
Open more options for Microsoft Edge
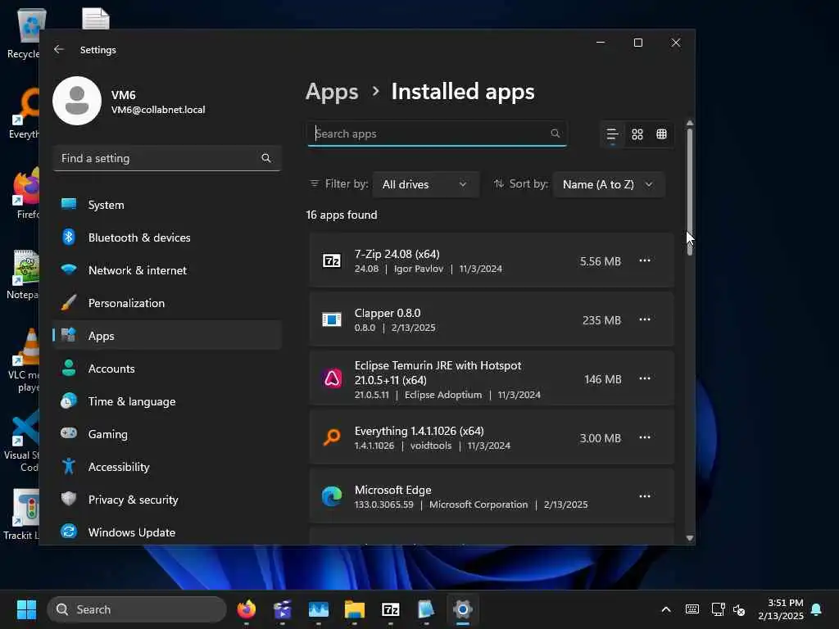(644, 496)
